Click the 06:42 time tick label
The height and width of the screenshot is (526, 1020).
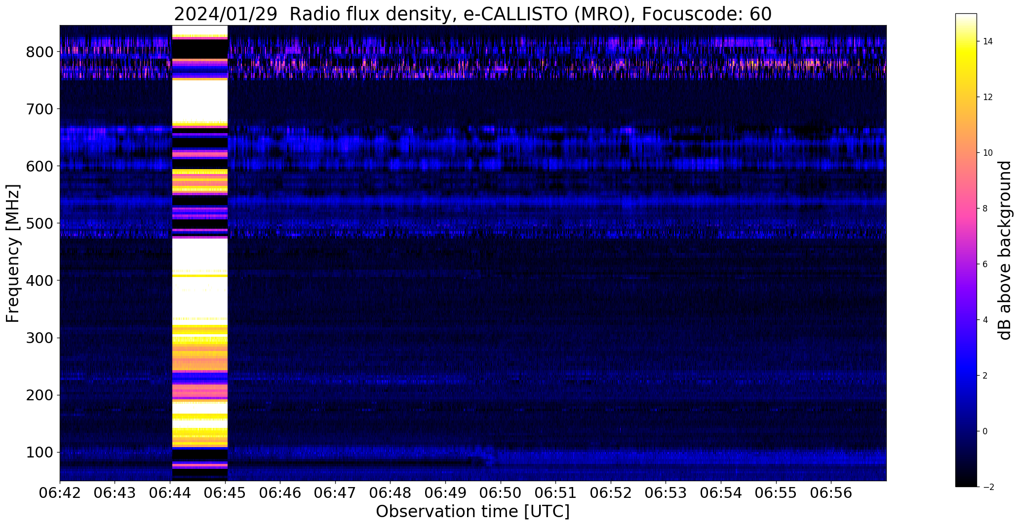(x=60, y=493)
